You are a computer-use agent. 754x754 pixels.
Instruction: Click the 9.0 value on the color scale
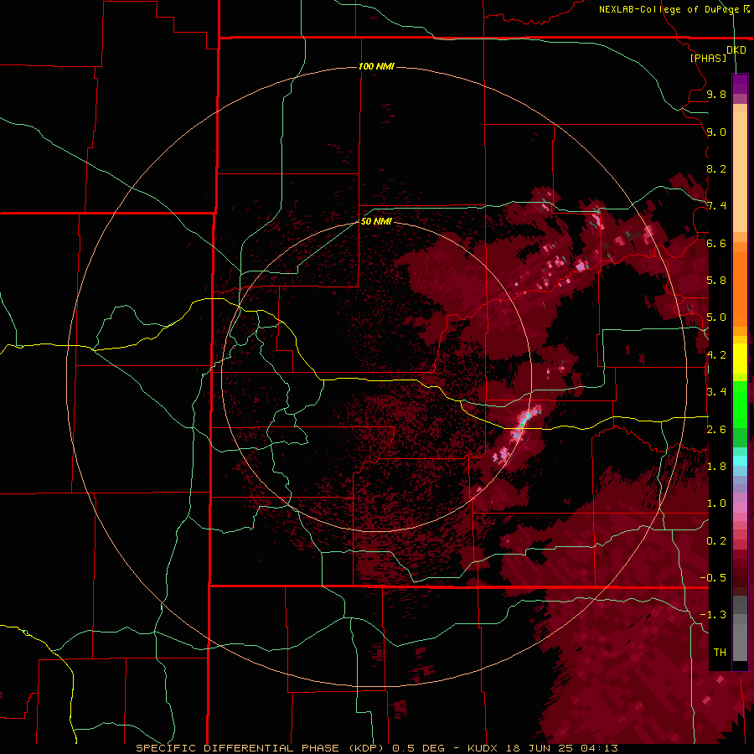(x=716, y=132)
